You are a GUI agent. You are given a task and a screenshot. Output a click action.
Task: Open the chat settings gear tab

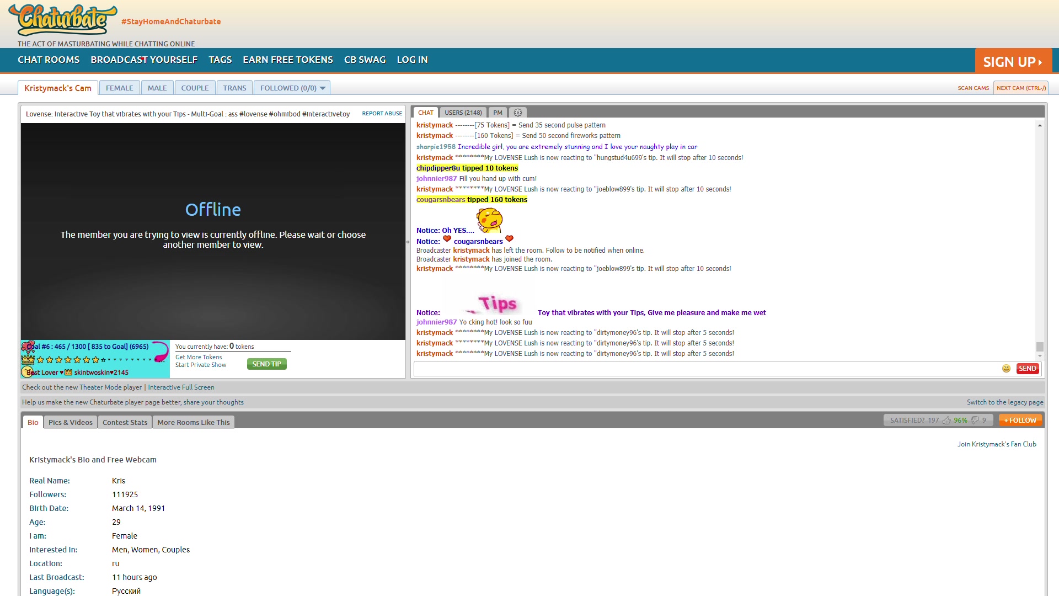(517, 113)
